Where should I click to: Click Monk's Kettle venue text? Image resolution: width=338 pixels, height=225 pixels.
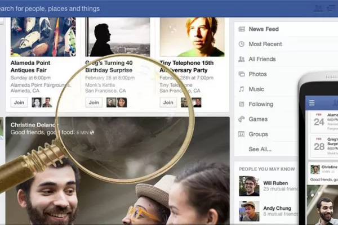pyautogui.click(x=100, y=85)
